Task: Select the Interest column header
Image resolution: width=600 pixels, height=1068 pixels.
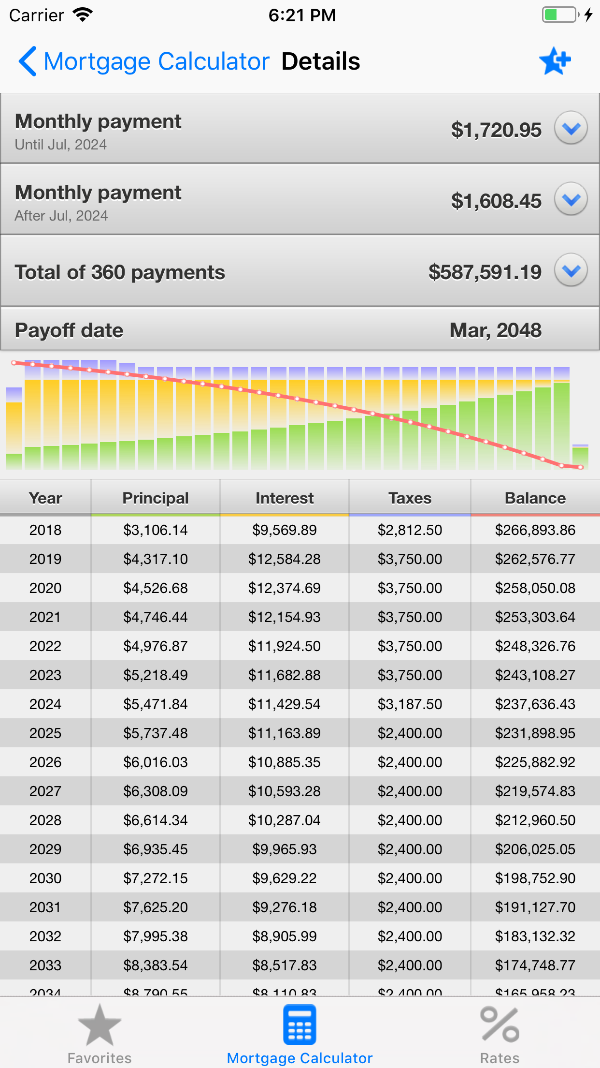Action: pos(285,498)
